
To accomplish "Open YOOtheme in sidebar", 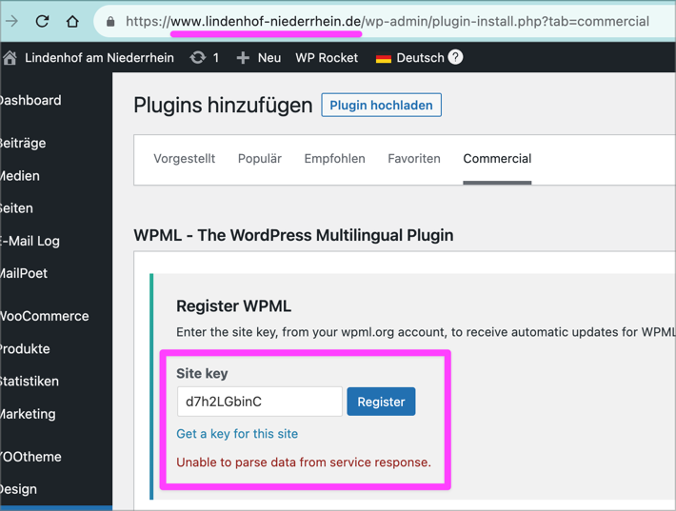I will pos(30,457).
